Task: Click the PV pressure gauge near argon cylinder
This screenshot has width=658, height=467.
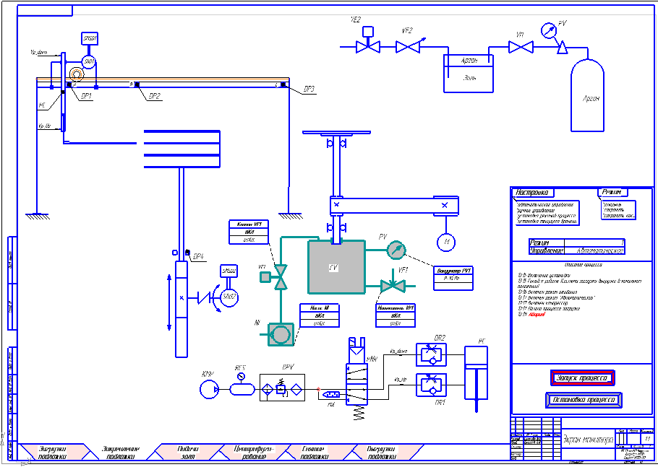Action: 549,30
